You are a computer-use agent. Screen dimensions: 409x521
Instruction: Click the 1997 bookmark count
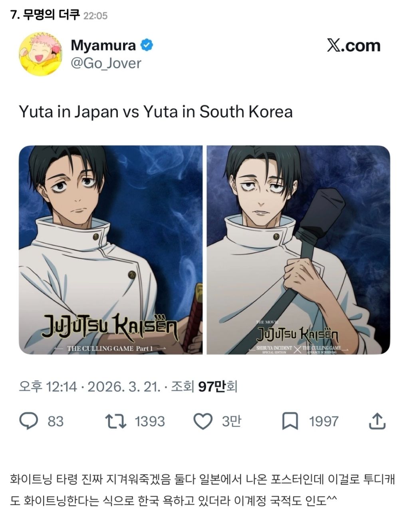tap(324, 421)
